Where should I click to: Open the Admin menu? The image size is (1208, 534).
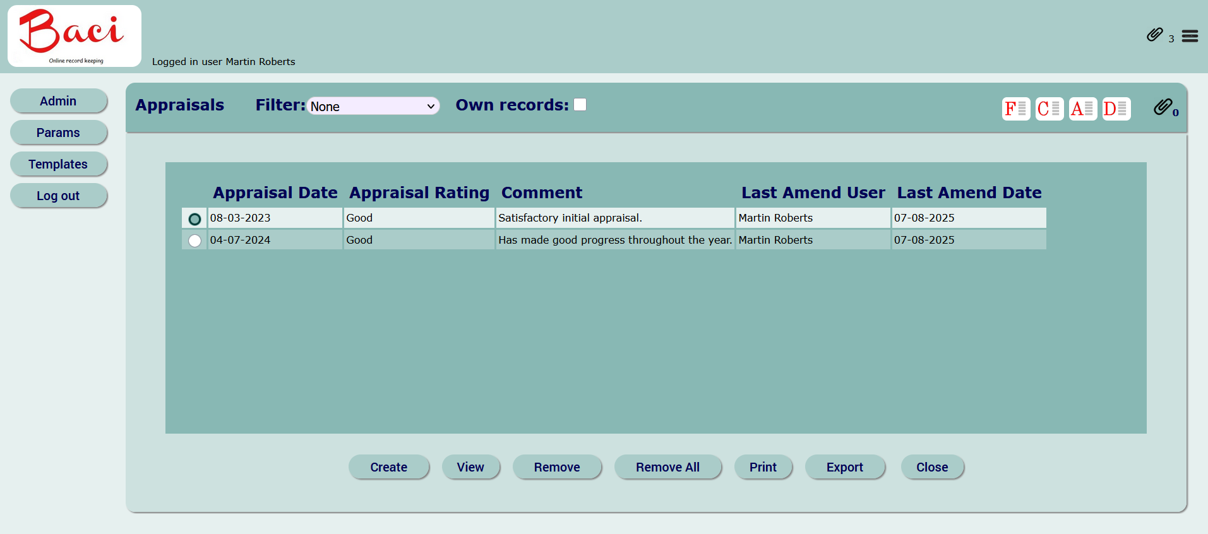click(58, 101)
